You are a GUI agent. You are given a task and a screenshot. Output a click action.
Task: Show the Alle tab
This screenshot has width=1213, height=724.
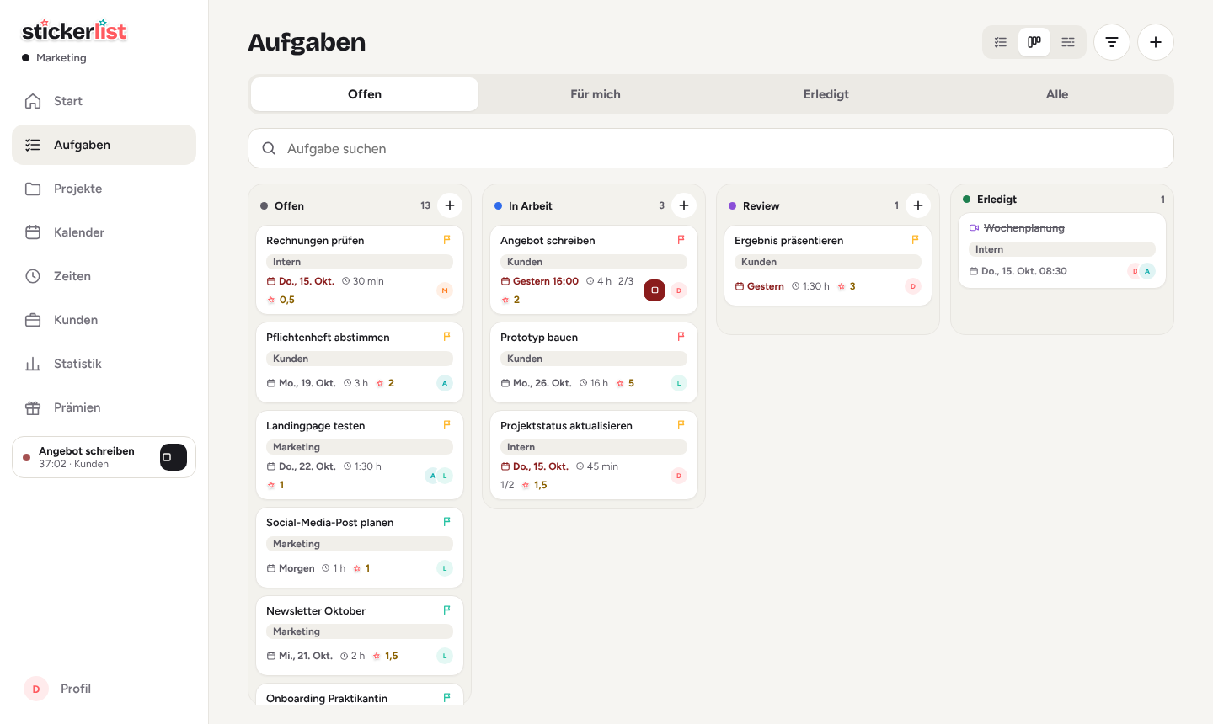tap(1057, 94)
